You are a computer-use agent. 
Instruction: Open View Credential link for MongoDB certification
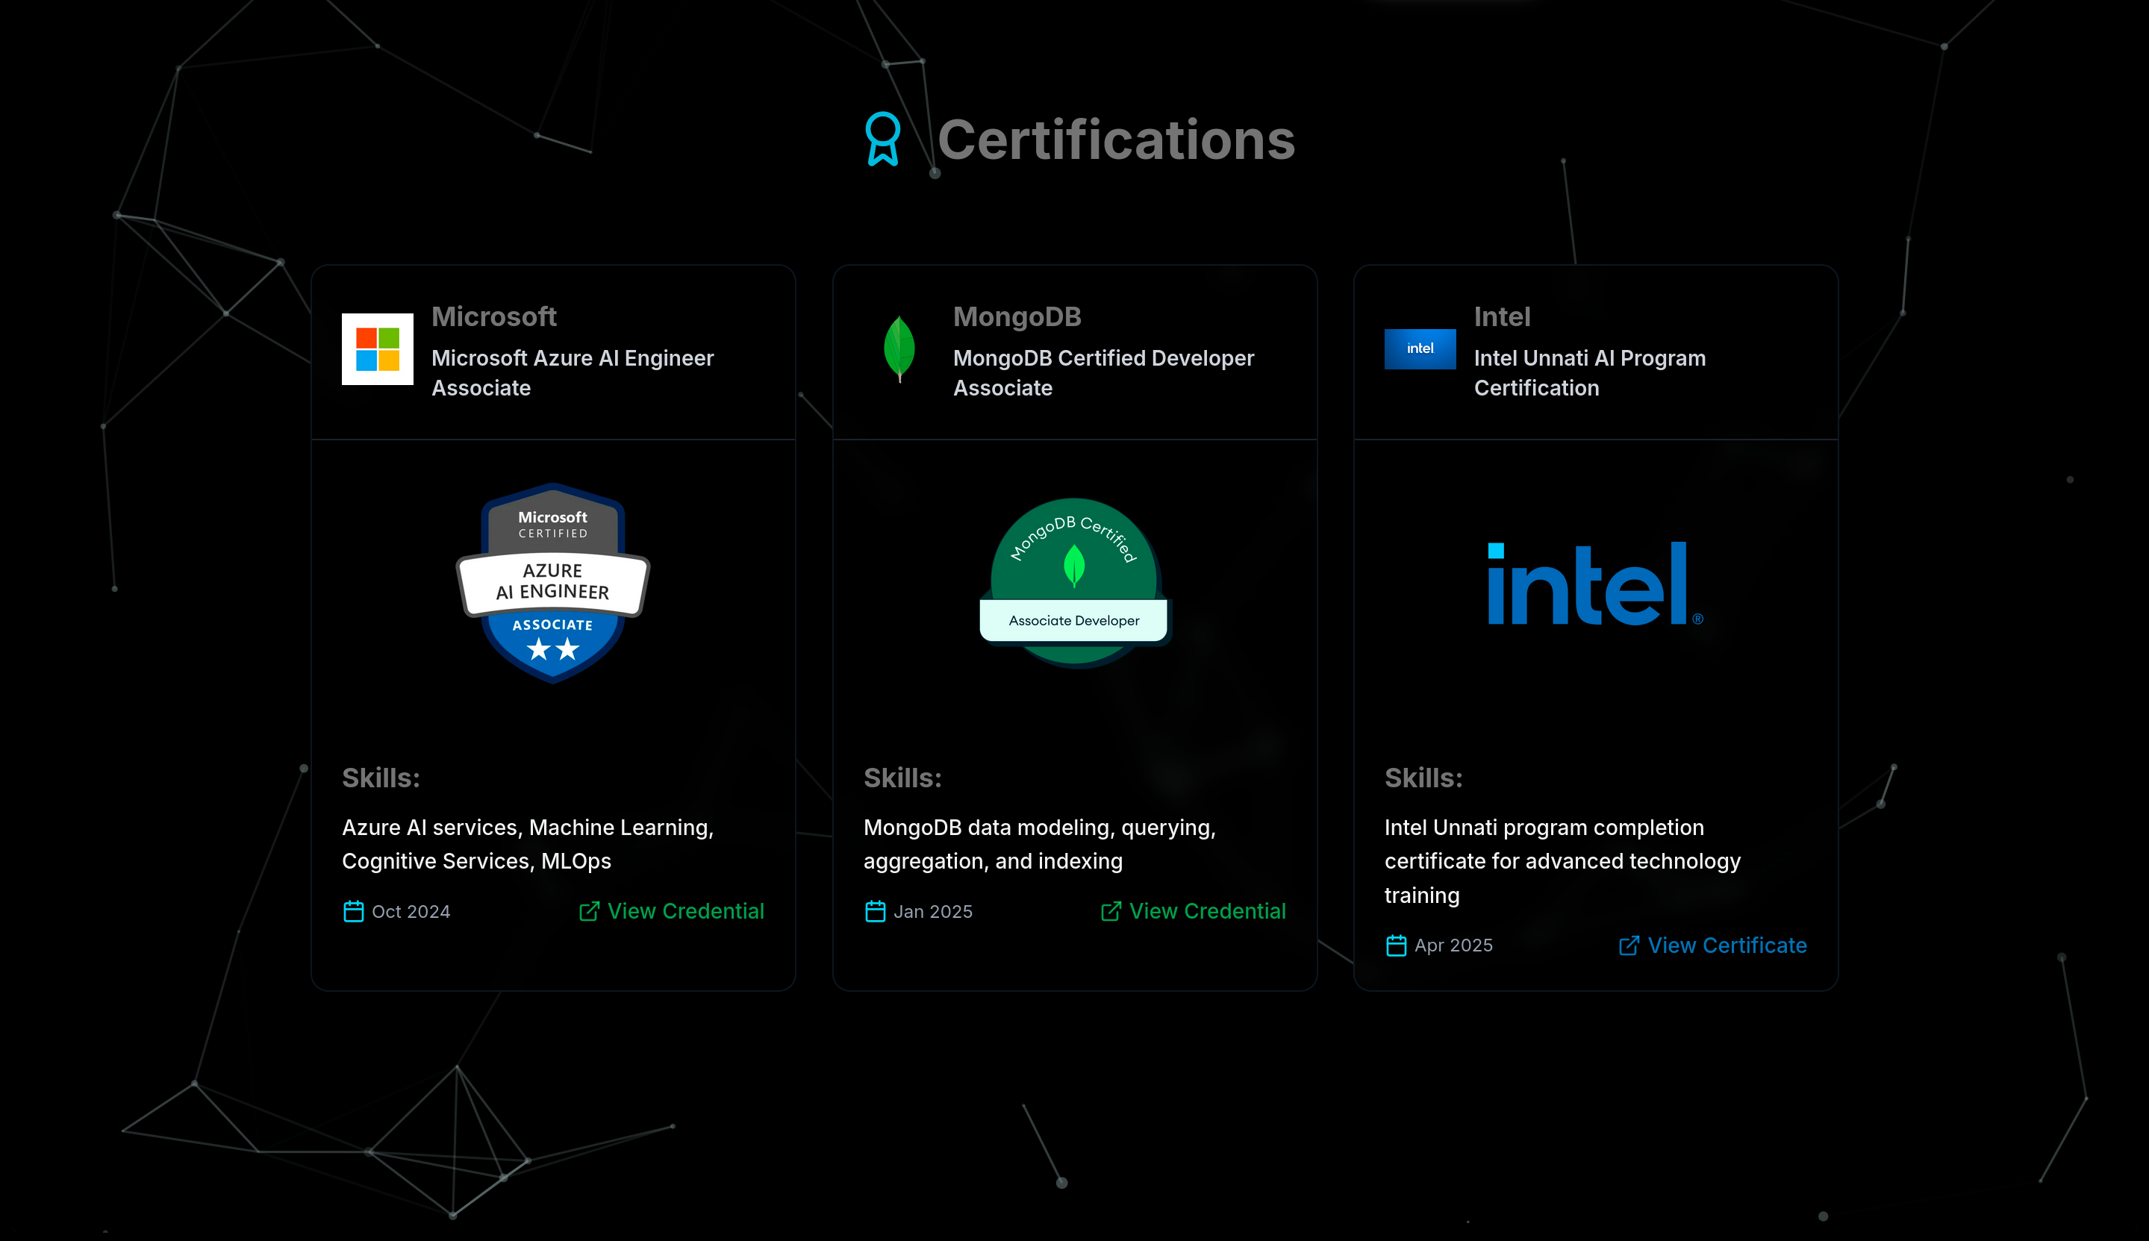1206,911
